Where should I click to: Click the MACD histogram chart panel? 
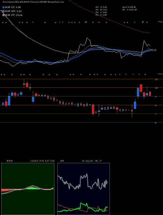coord(28,189)
